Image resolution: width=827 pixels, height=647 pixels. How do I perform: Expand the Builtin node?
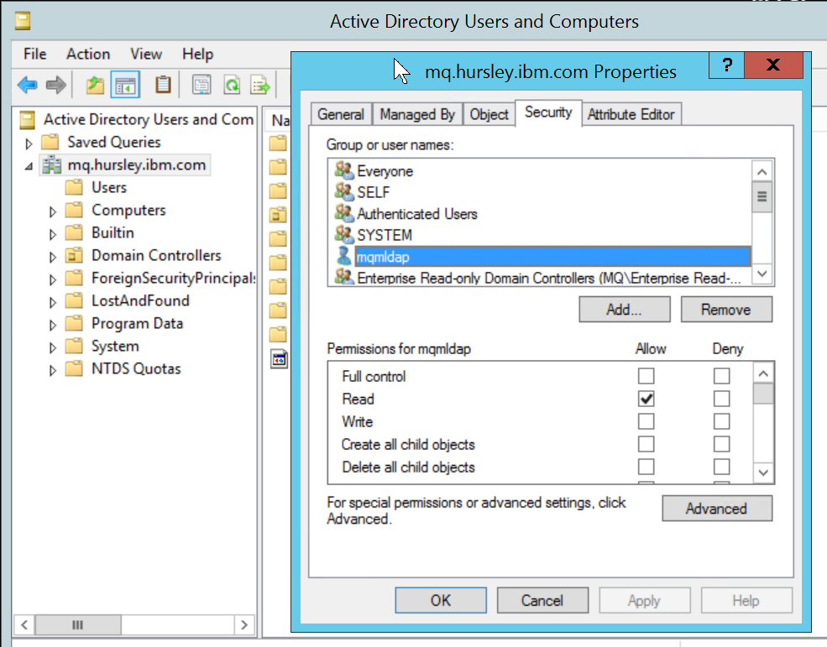[52, 235]
